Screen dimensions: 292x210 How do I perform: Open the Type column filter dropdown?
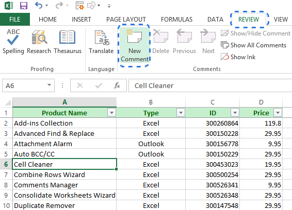click(181, 113)
